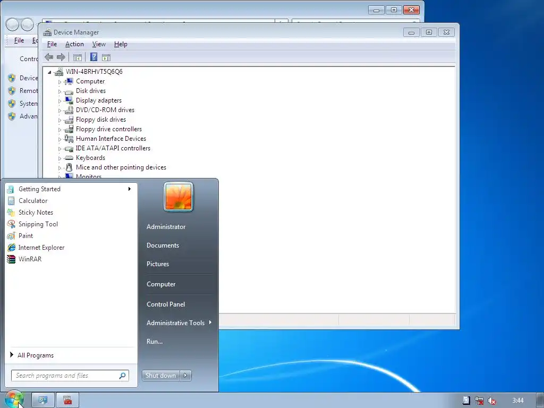The width and height of the screenshot is (544, 408).
Task: Open All Programs list
Action: pos(36,355)
